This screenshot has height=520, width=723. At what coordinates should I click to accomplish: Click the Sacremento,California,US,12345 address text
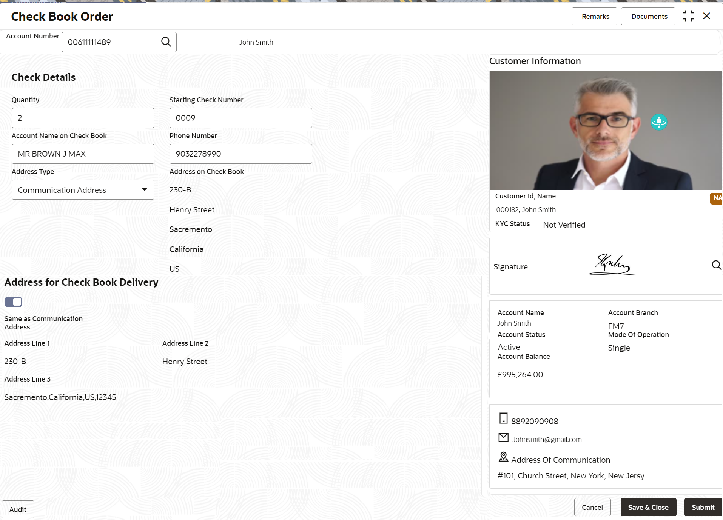pyautogui.click(x=60, y=397)
